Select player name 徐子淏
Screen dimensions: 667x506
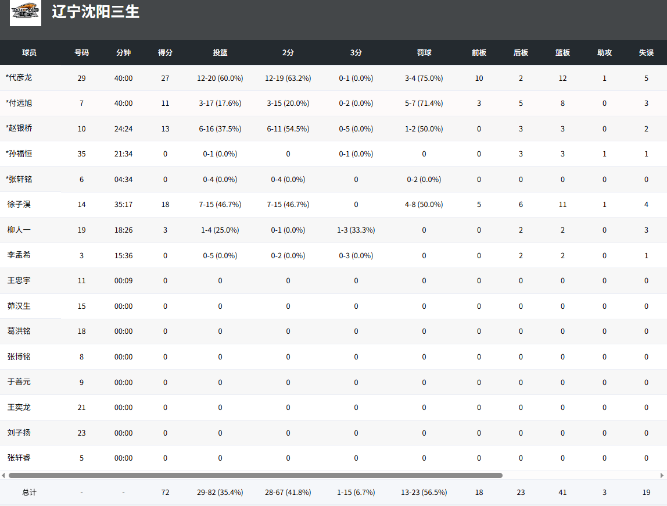19,205
